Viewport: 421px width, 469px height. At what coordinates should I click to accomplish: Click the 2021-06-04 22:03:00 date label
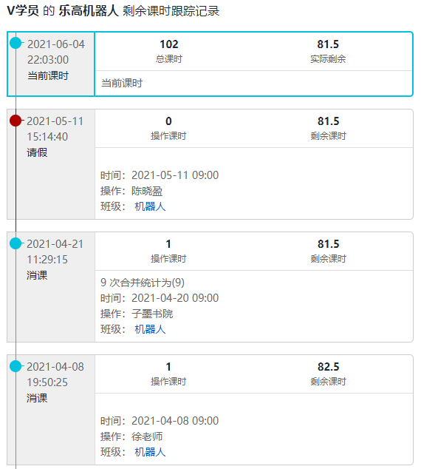[56, 52]
